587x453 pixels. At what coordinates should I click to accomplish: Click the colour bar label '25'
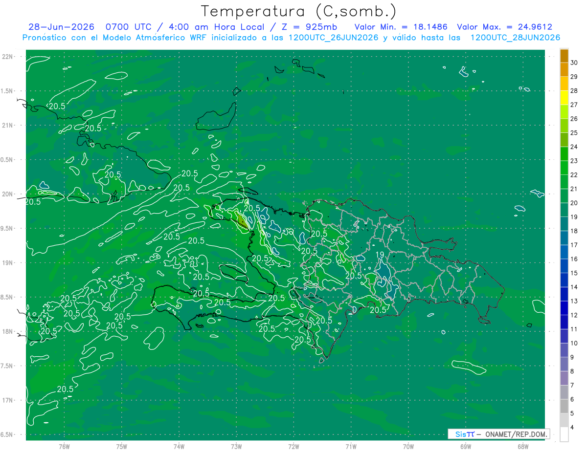coord(574,133)
